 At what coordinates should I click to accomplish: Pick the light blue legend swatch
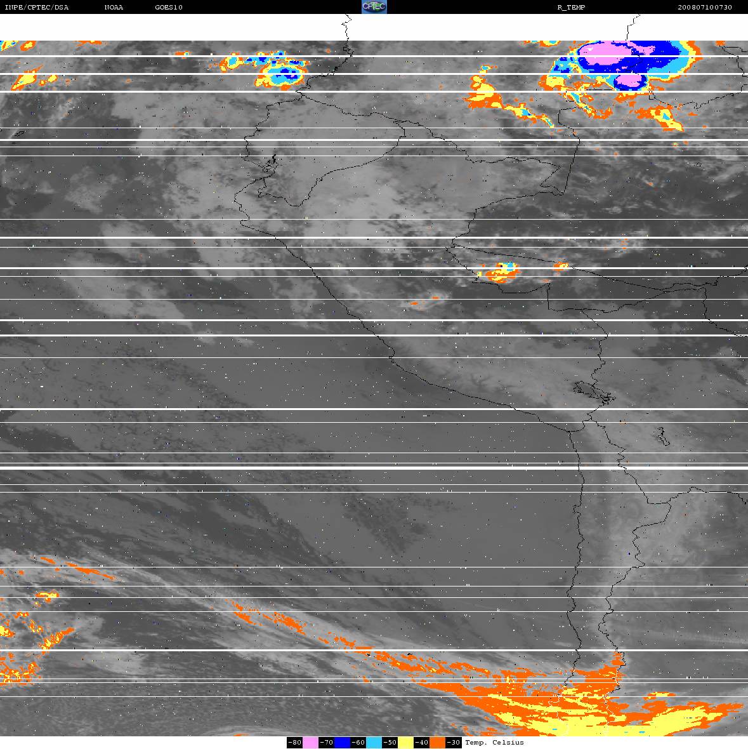click(x=374, y=742)
